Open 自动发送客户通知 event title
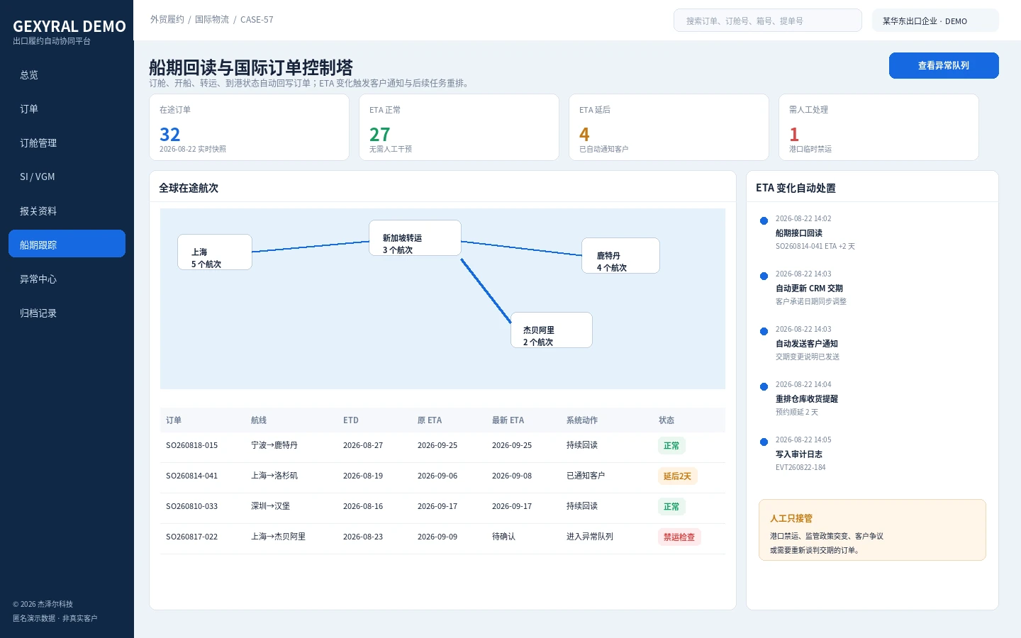 tap(807, 344)
